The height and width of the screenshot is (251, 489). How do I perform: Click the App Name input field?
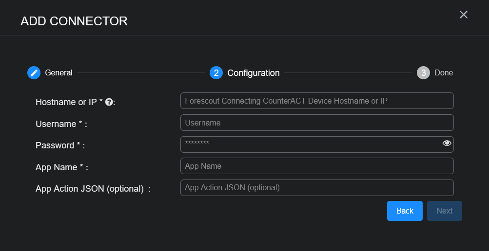317,166
